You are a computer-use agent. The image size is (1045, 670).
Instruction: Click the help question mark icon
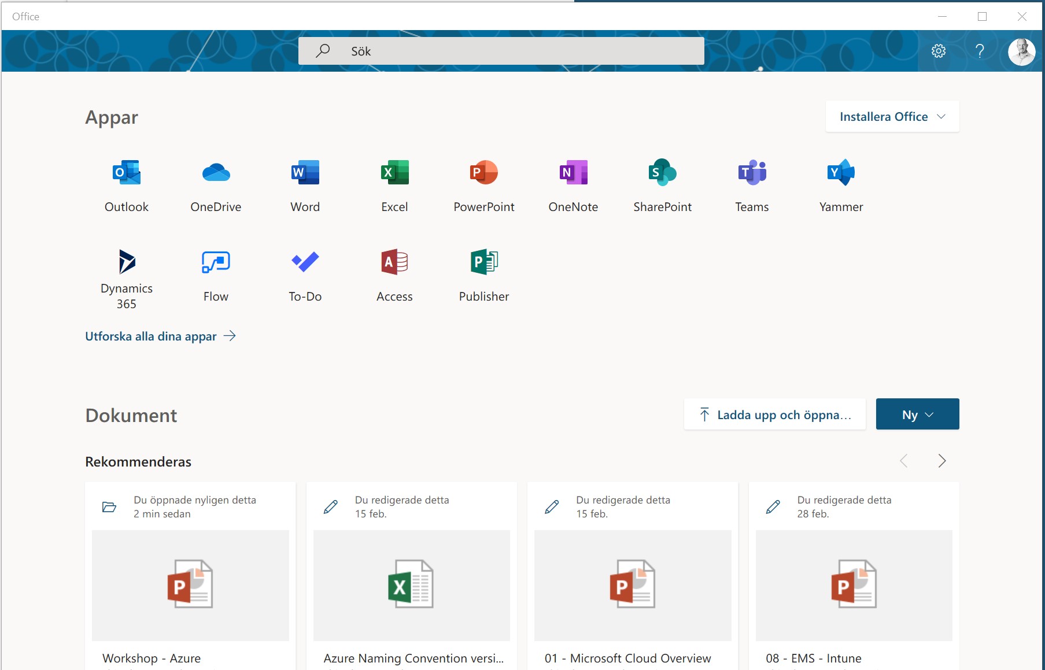980,51
